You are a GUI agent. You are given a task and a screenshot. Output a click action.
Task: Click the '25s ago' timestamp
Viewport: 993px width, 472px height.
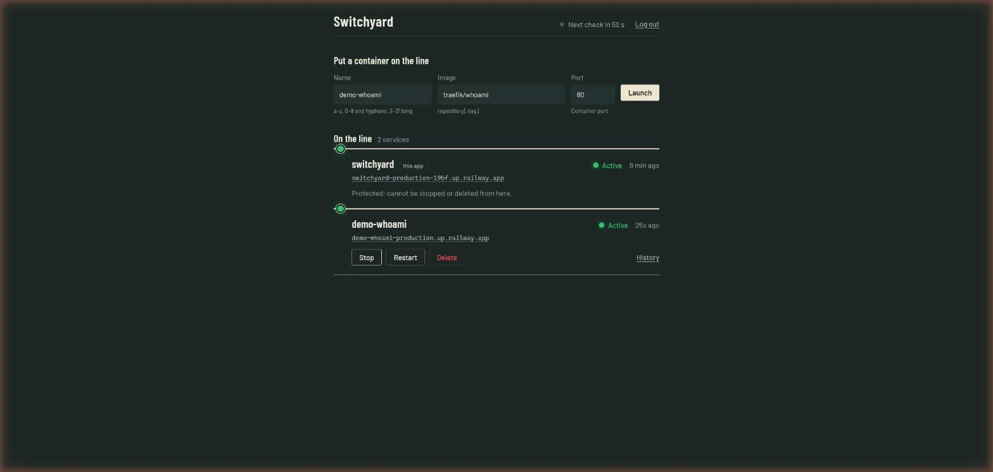pyautogui.click(x=647, y=225)
